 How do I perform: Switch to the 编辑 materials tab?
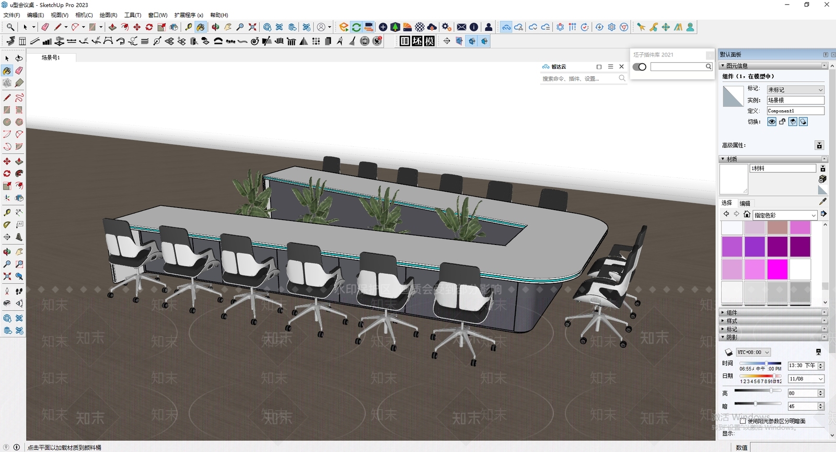(x=745, y=203)
